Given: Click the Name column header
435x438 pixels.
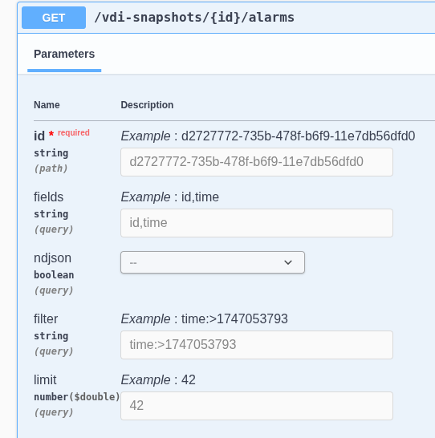Looking at the screenshot, I should tap(47, 105).
